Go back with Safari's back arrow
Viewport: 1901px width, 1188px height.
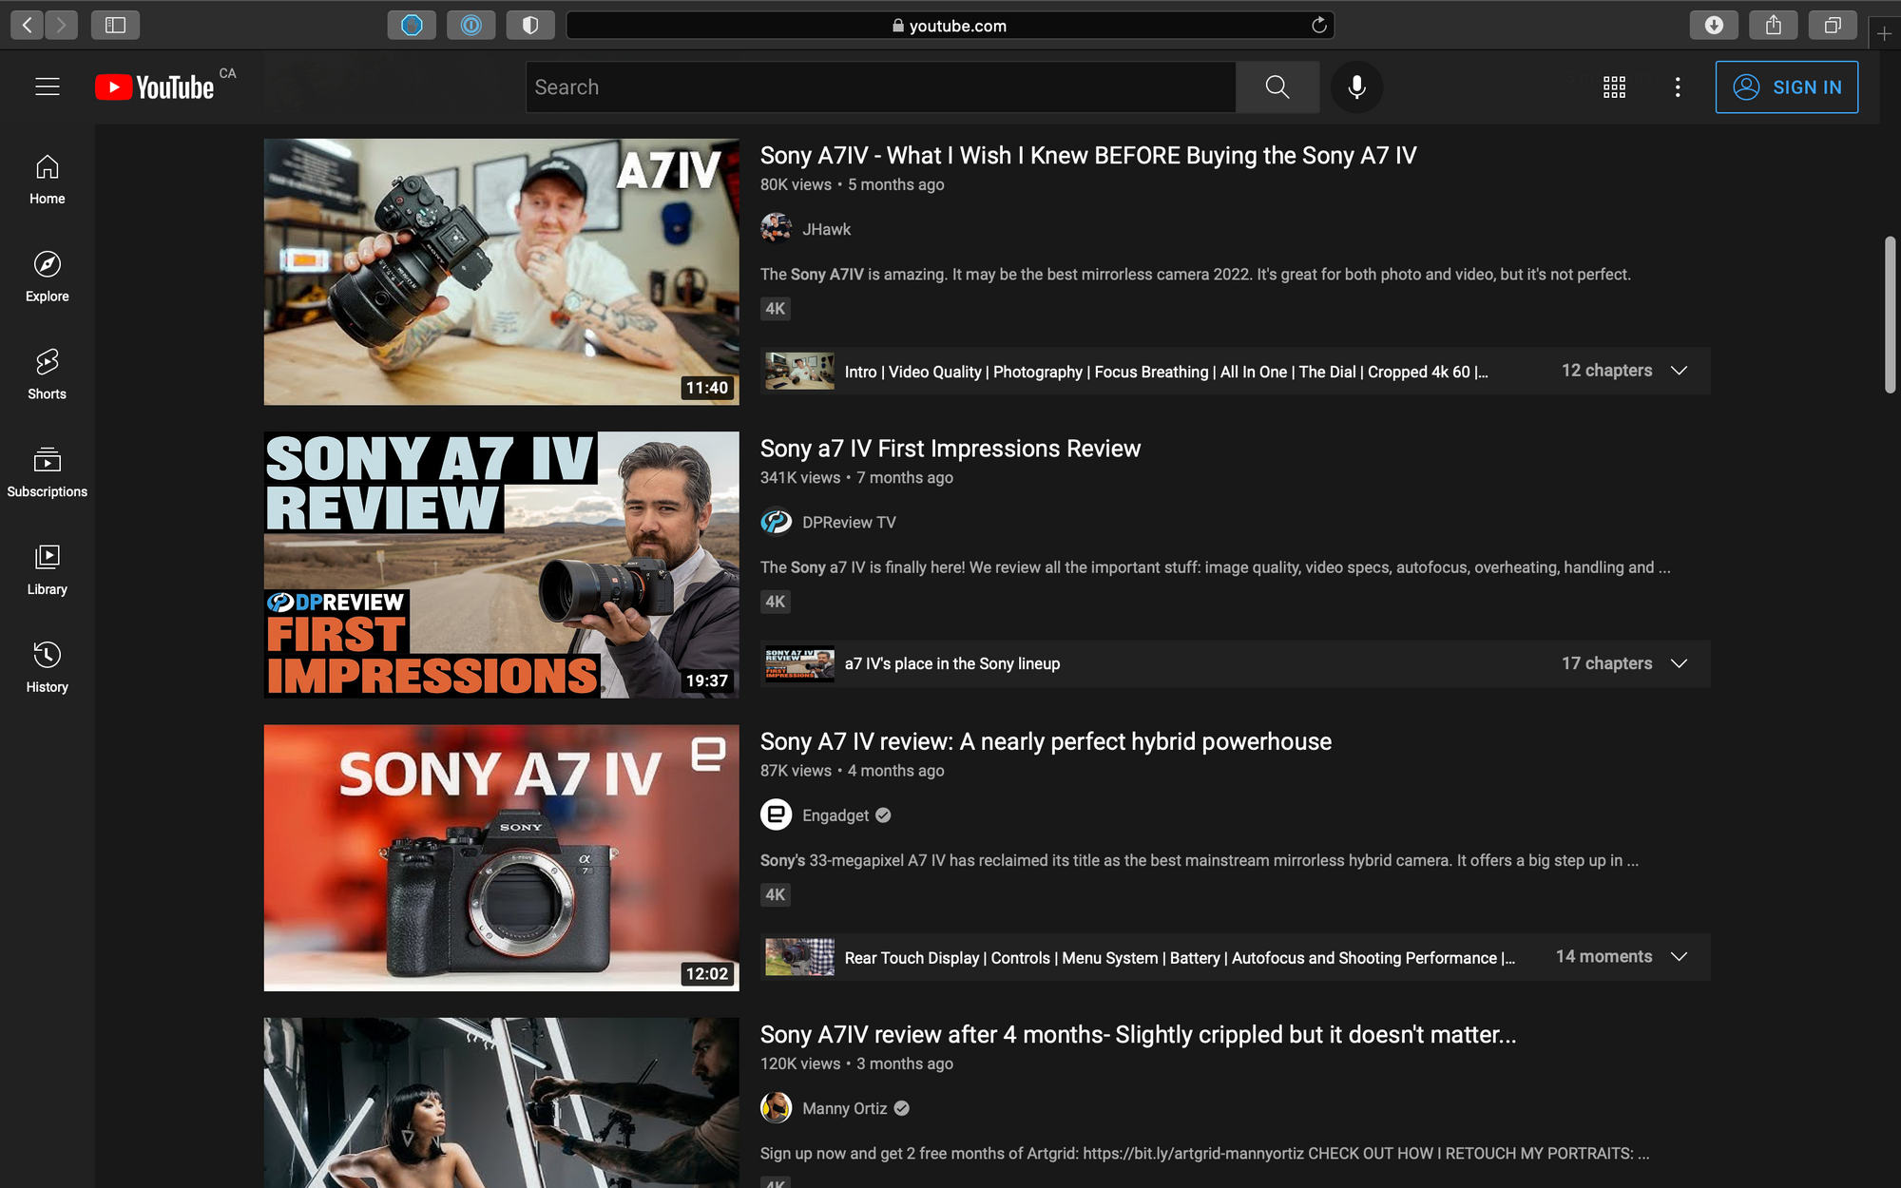[28, 25]
